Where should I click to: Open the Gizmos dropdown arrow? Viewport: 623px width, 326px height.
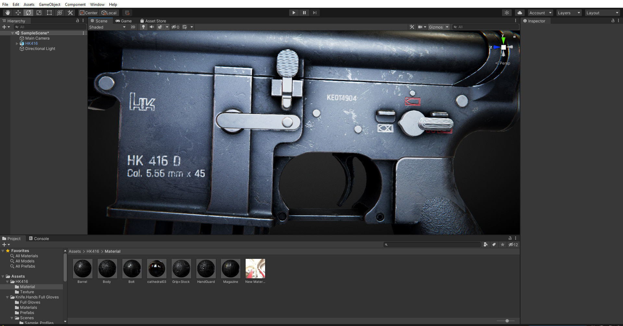click(447, 27)
